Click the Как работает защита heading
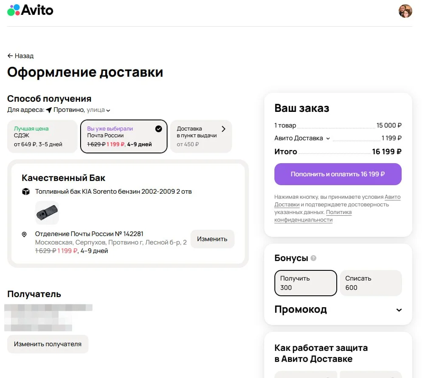The height and width of the screenshot is (378, 422). 321,353
